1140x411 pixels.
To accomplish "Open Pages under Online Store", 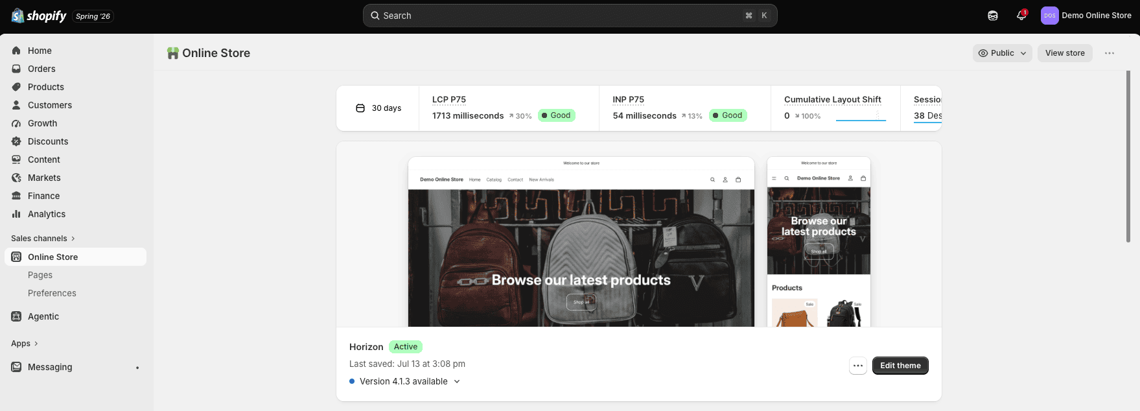I will (x=40, y=275).
